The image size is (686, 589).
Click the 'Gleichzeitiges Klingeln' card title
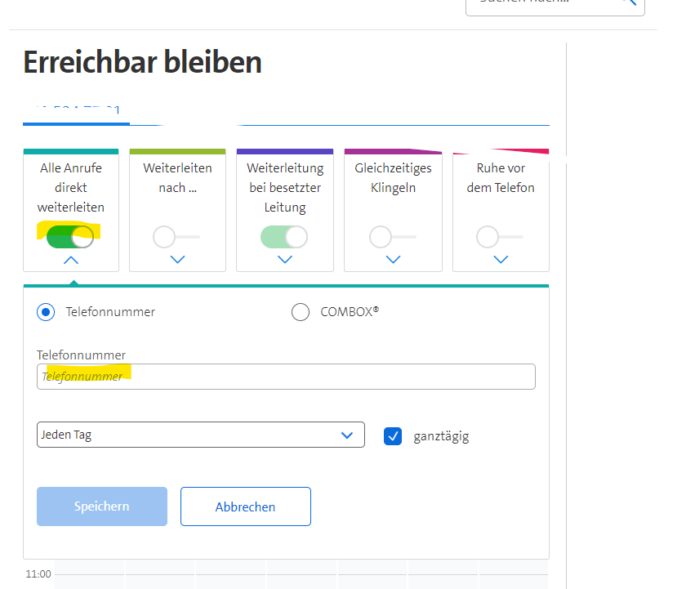pyautogui.click(x=393, y=178)
